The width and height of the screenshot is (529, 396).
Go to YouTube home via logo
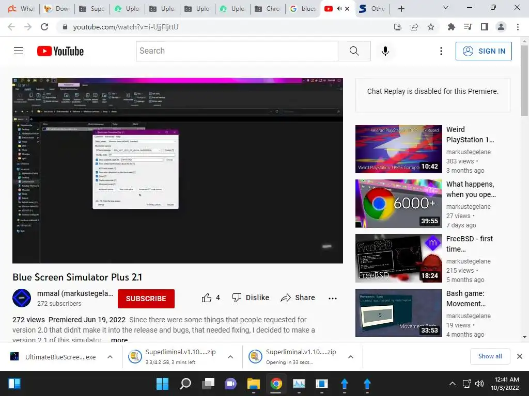click(60, 51)
